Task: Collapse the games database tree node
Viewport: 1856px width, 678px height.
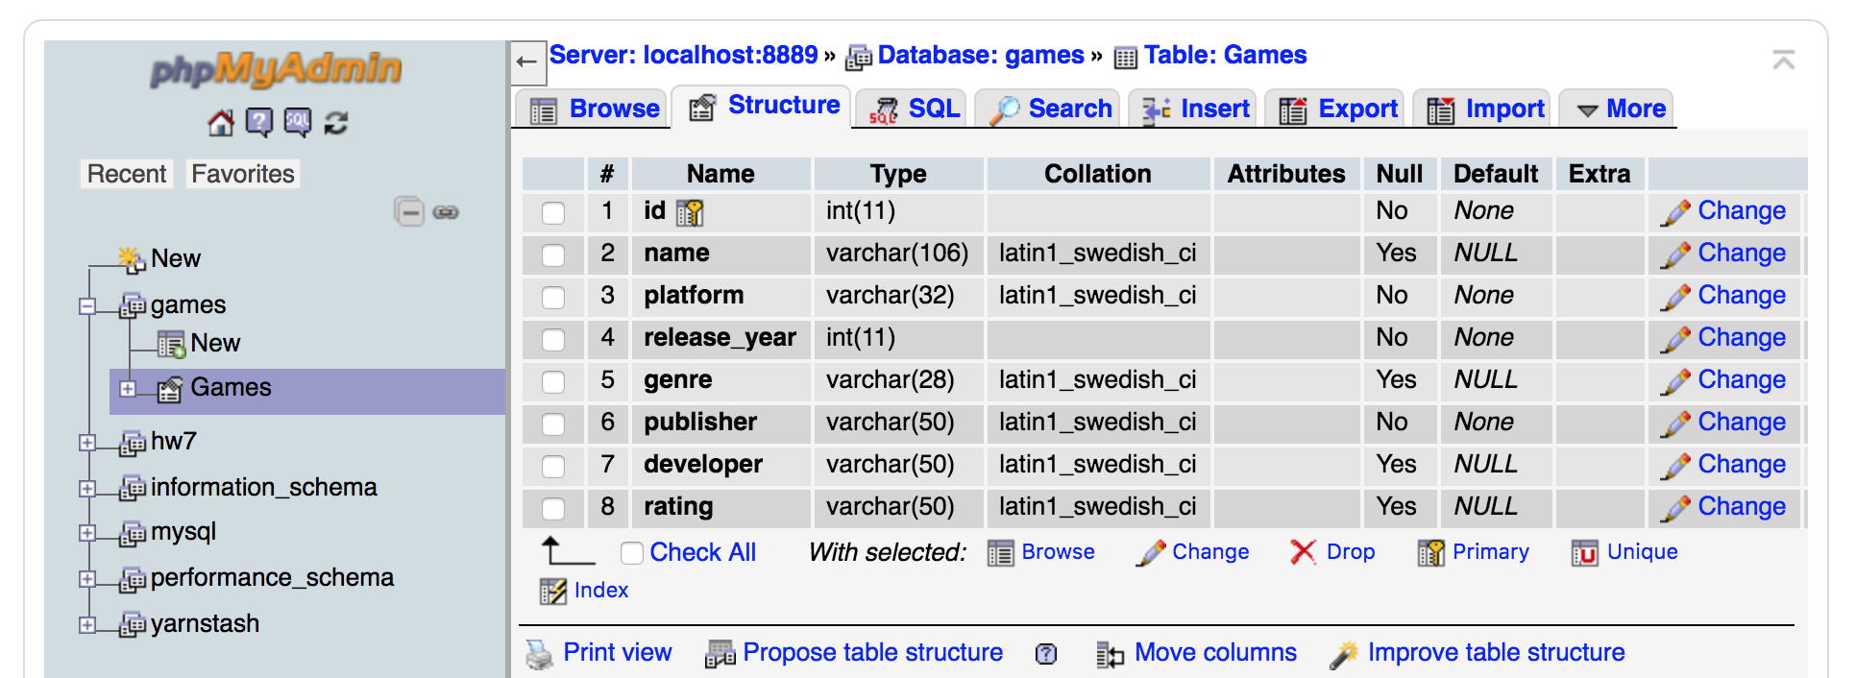Action: pyautogui.click(x=87, y=306)
